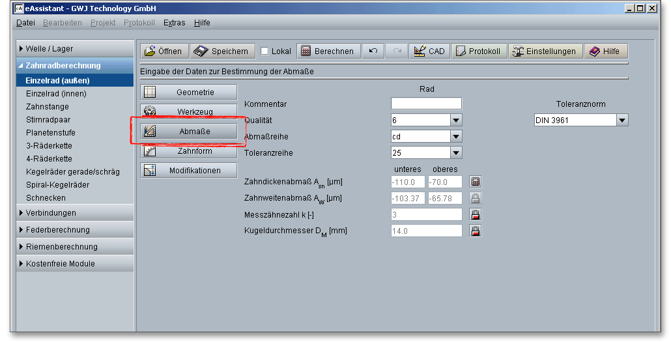671x342 pixels.
Task: Open the Qualität dropdown
Action: coord(456,120)
